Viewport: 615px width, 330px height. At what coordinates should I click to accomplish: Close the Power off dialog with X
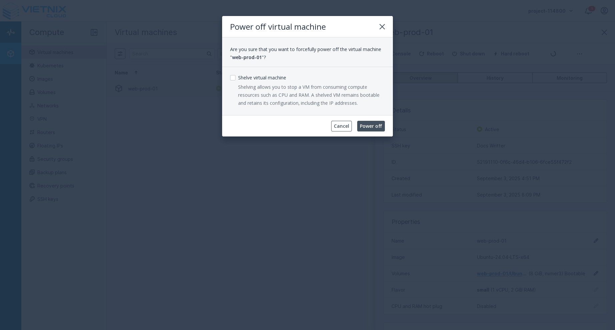tap(382, 27)
